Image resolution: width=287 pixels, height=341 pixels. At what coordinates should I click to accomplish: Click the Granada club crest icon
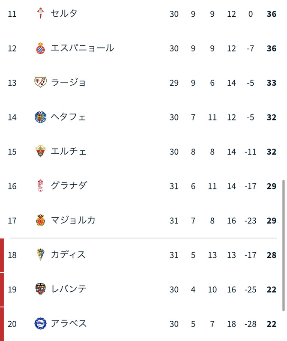pos(40,186)
